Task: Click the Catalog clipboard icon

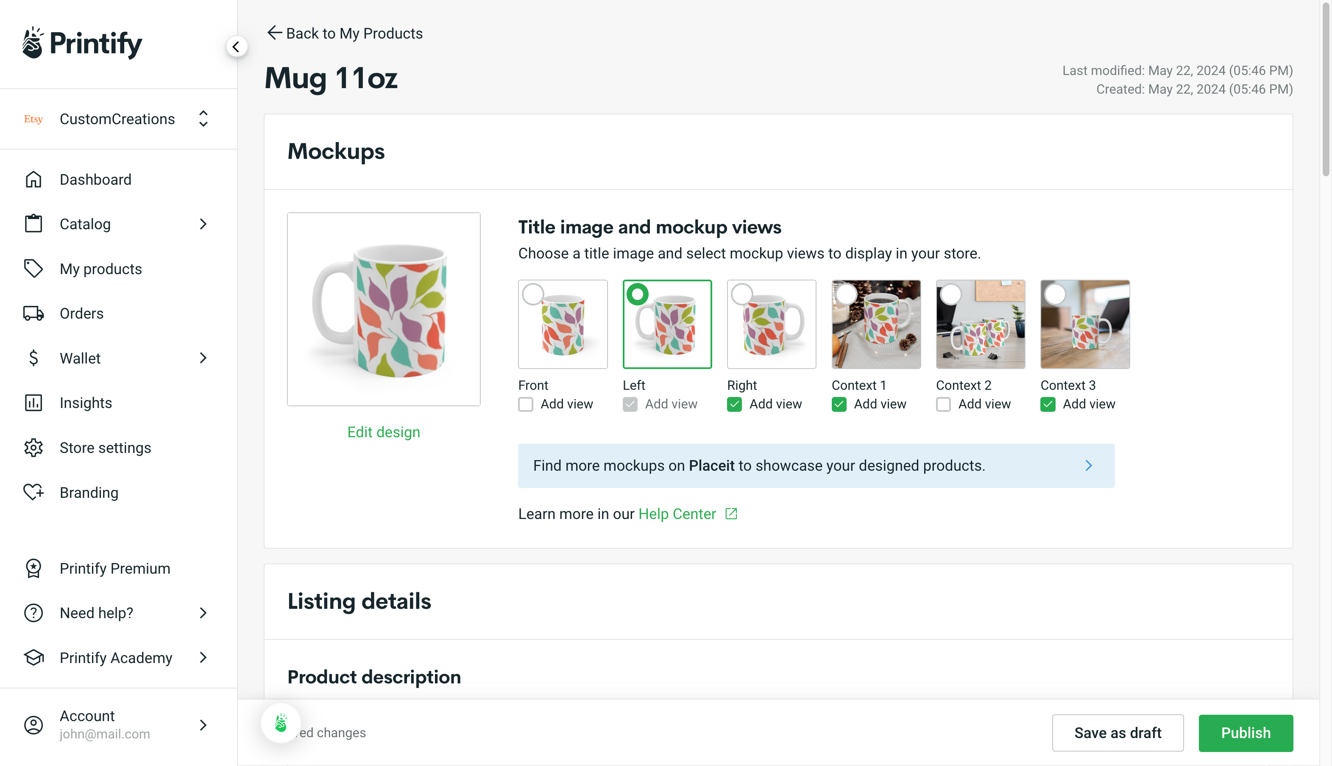Action: click(33, 224)
